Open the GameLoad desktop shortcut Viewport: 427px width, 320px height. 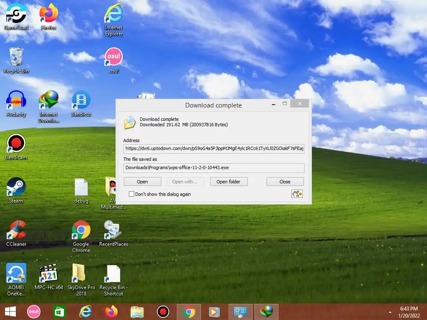[x=16, y=16]
